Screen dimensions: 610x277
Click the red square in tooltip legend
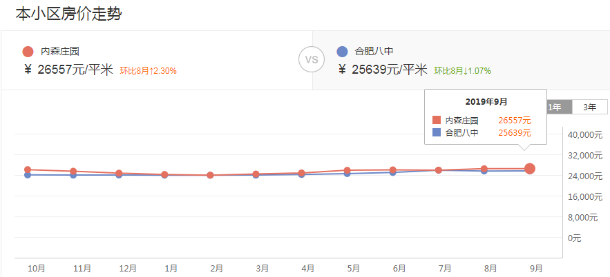[x=436, y=120]
